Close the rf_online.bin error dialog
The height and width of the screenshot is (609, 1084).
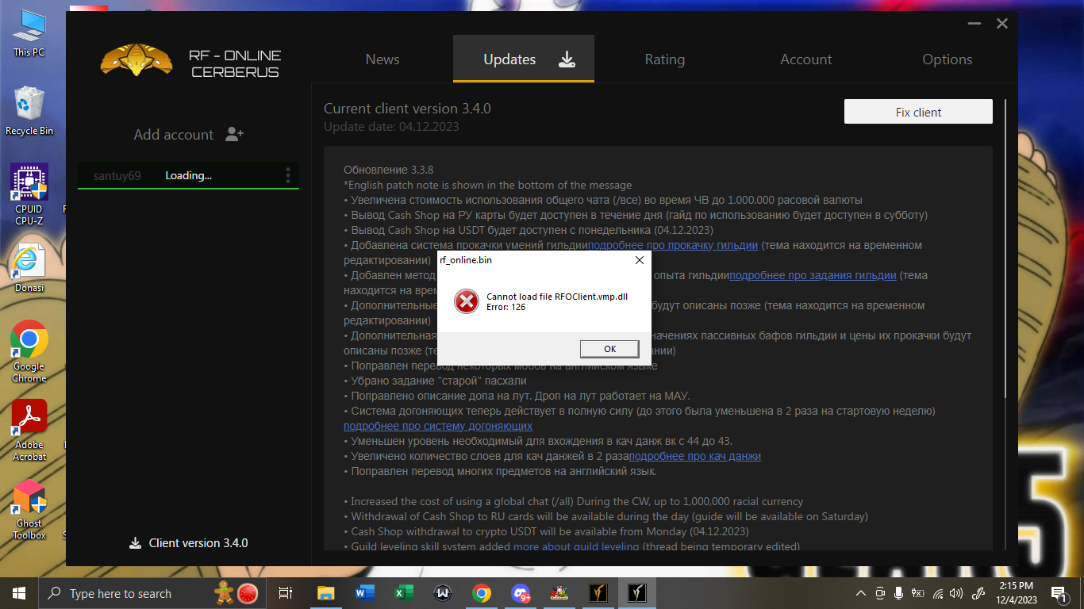pyautogui.click(x=640, y=260)
